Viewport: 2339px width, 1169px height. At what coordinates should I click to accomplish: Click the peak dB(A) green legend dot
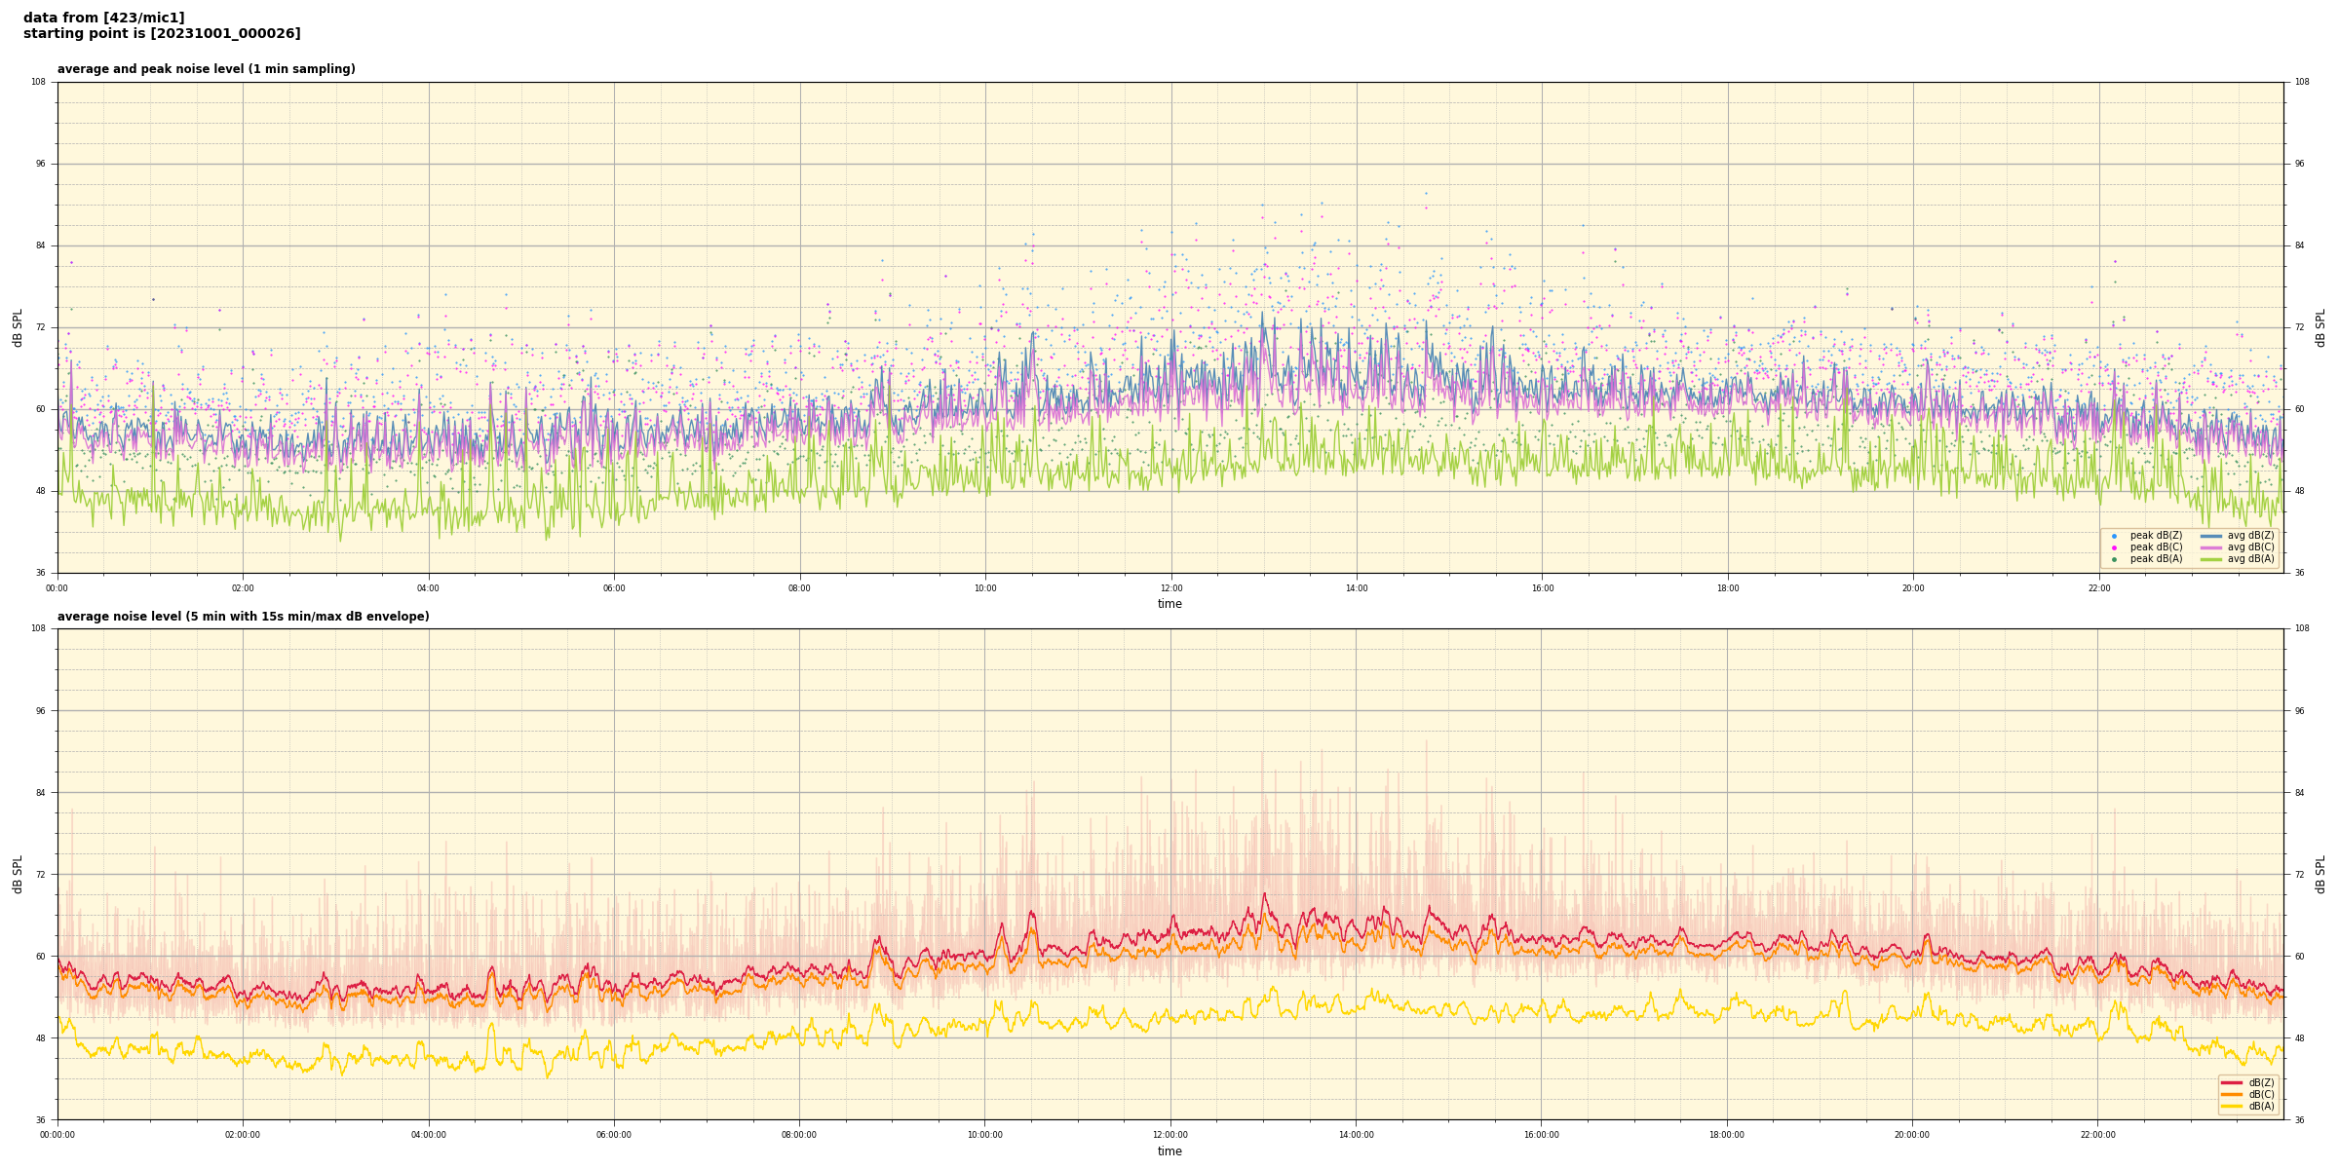(2114, 559)
